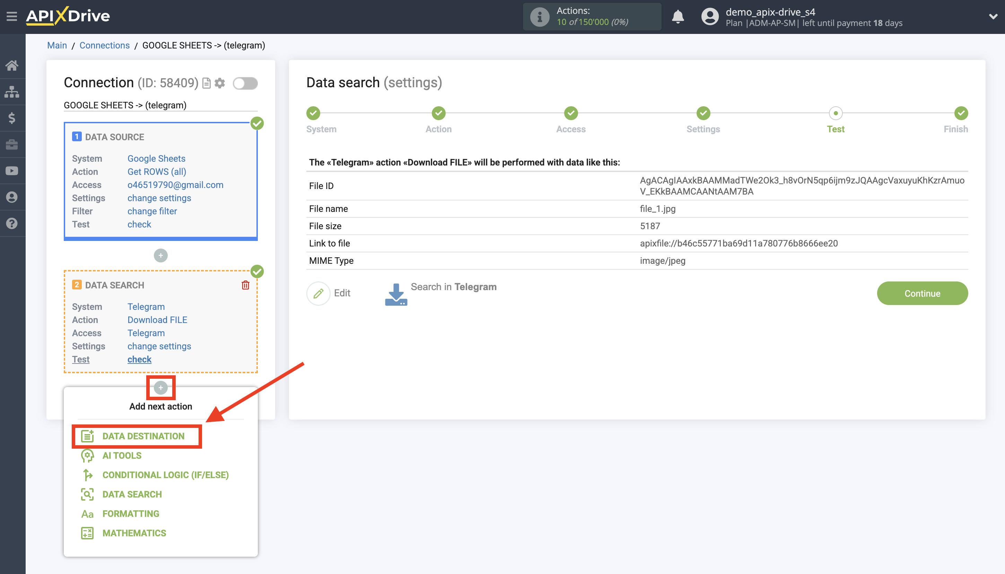Click the plus to add next action
The height and width of the screenshot is (574, 1005).
[x=160, y=387]
